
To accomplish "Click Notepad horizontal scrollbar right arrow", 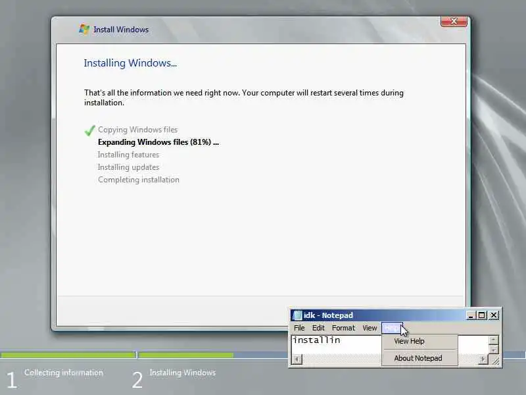I will point(483,359).
